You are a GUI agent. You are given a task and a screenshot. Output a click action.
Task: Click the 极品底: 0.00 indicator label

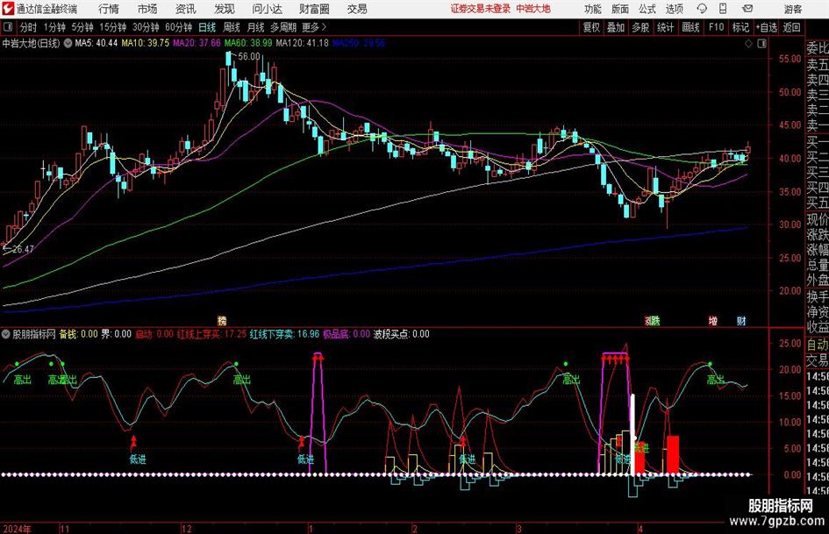click(347, 334)
